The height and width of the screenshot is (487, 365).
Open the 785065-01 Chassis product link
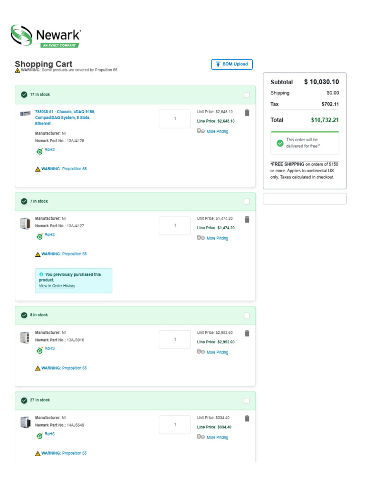[x=65, y=117]
